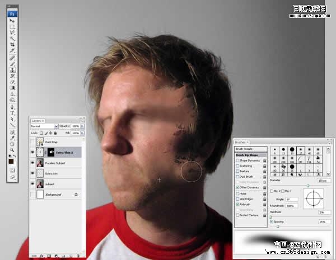336x260 pixels.
Task: Enable Shape Dynamics checkbox
Action: pos(237,160)
